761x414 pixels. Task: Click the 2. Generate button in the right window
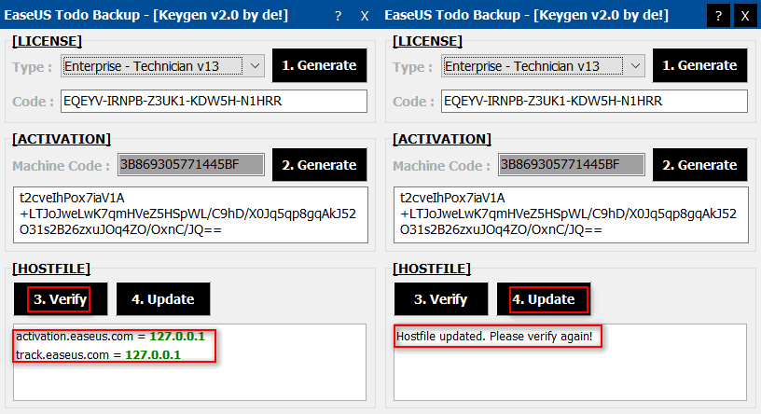click(699, 165)
